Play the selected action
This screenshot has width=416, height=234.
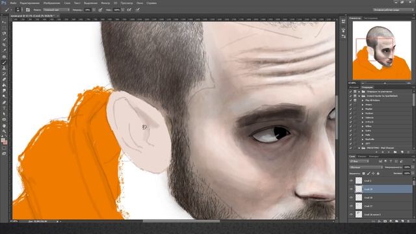388,152
